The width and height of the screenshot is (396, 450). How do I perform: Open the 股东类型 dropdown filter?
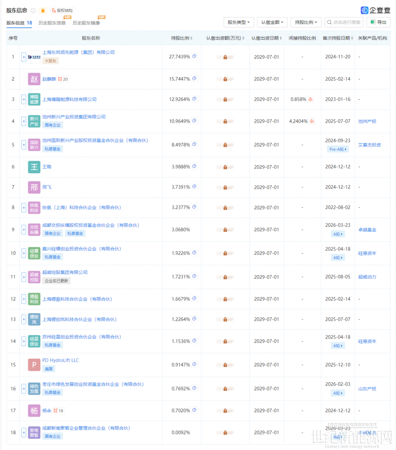point(239,22)
